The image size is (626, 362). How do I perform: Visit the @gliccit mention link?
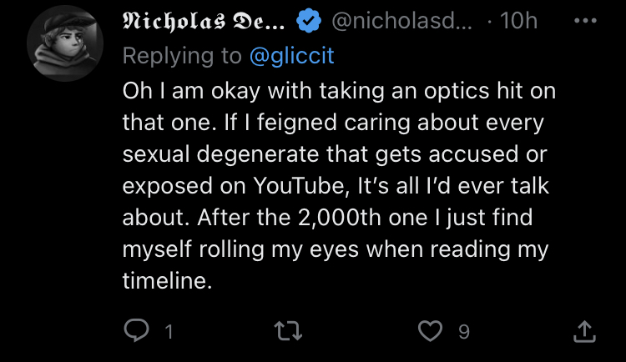point(292,56)
